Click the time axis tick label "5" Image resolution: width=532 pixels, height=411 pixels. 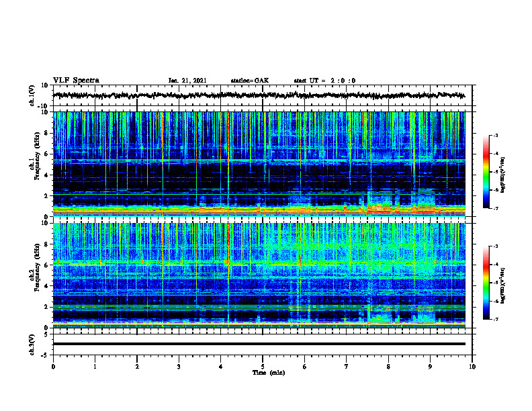pyautogui.click(x=263, y=367)
